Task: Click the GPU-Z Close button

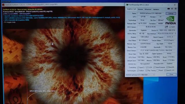Action: (171, 75)
